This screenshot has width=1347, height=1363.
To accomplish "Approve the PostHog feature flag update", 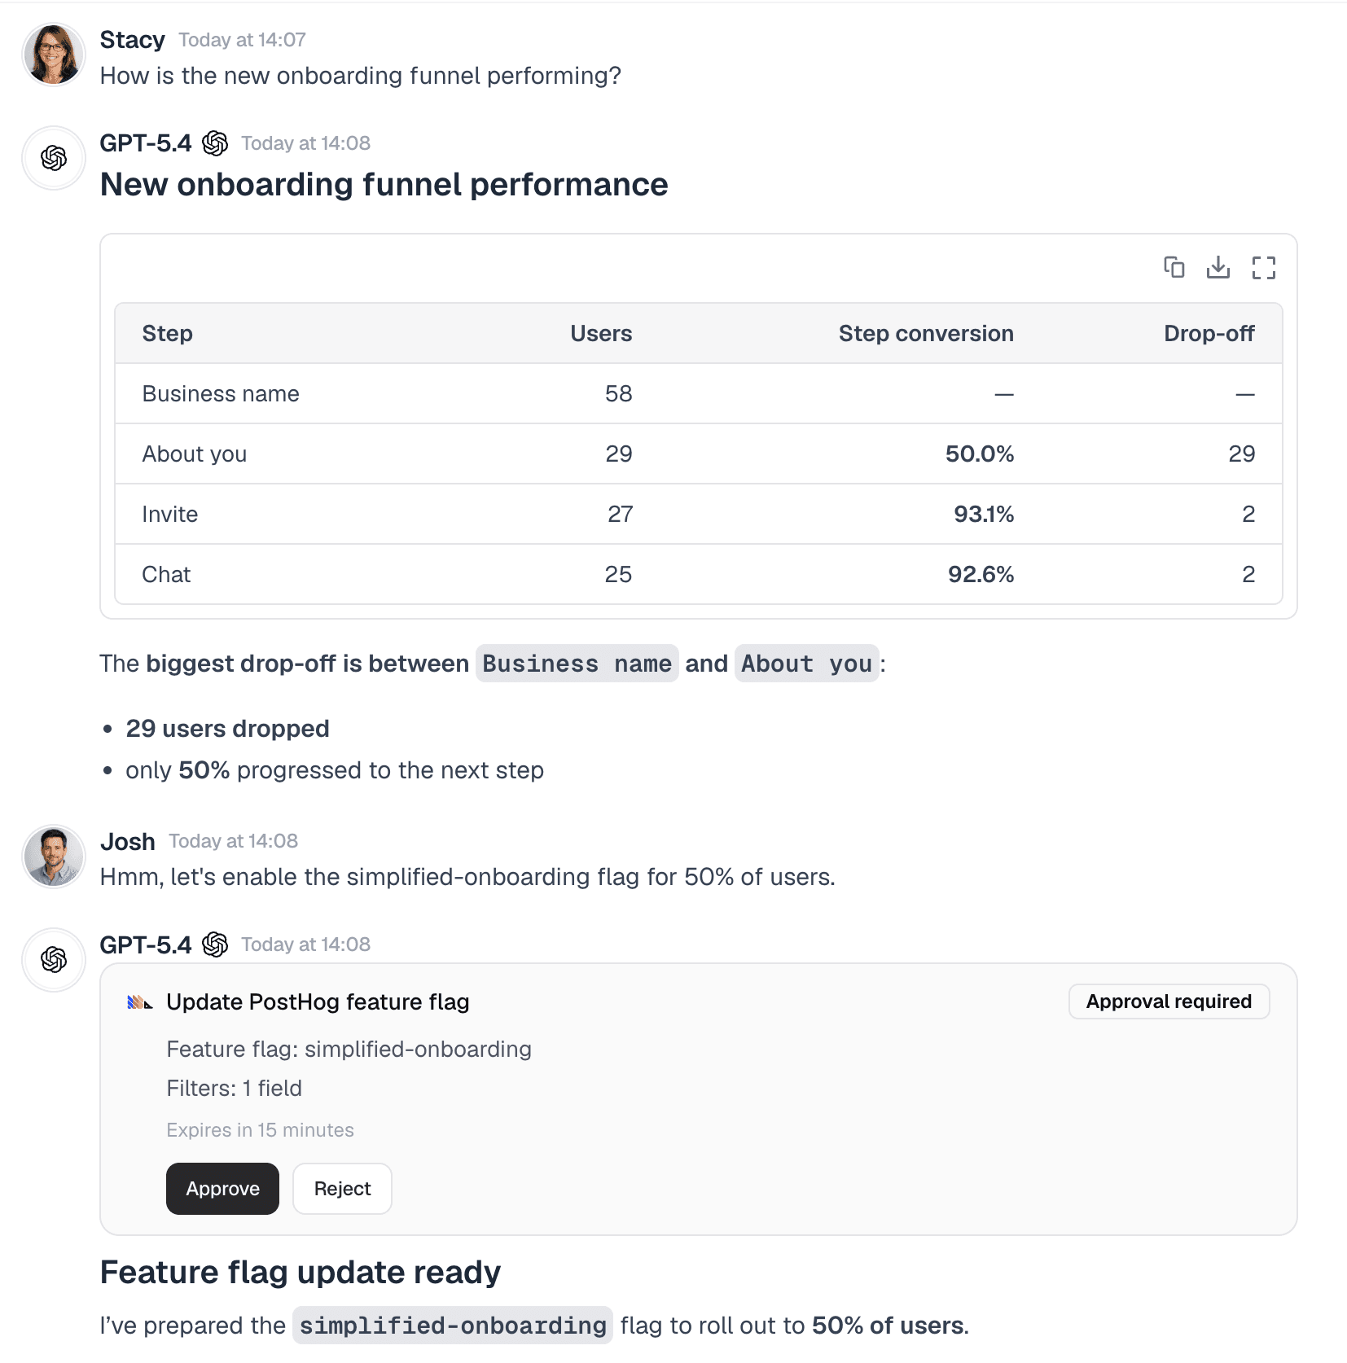I will [222, 1189].
